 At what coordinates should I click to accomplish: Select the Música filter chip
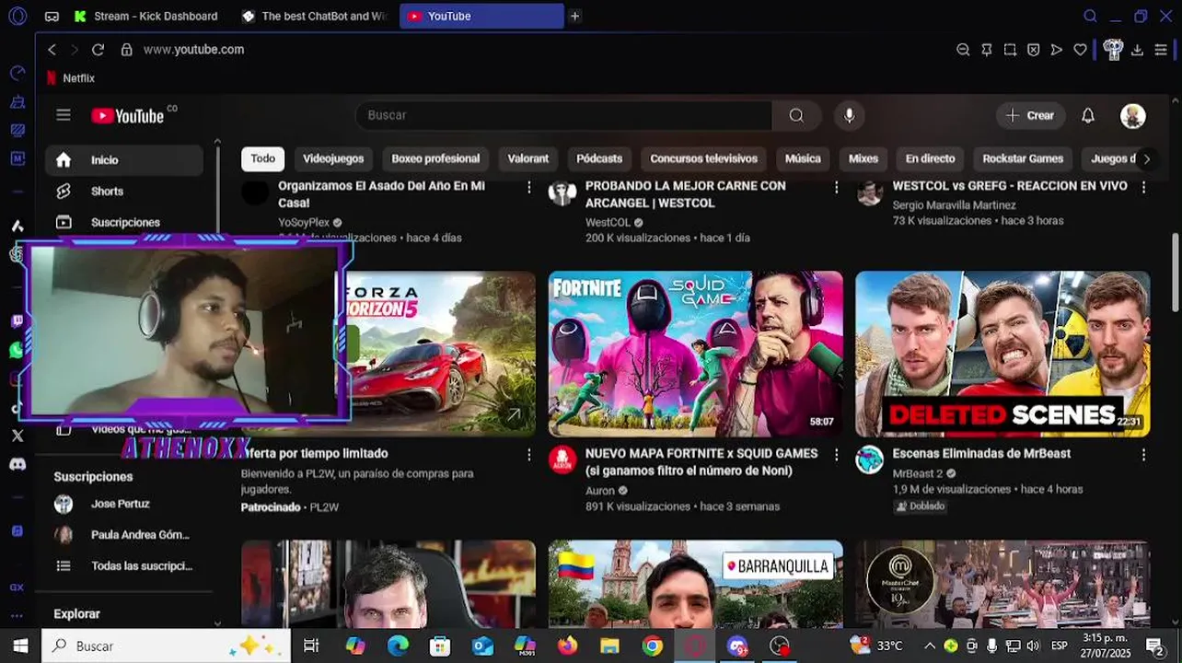point(803,158)
